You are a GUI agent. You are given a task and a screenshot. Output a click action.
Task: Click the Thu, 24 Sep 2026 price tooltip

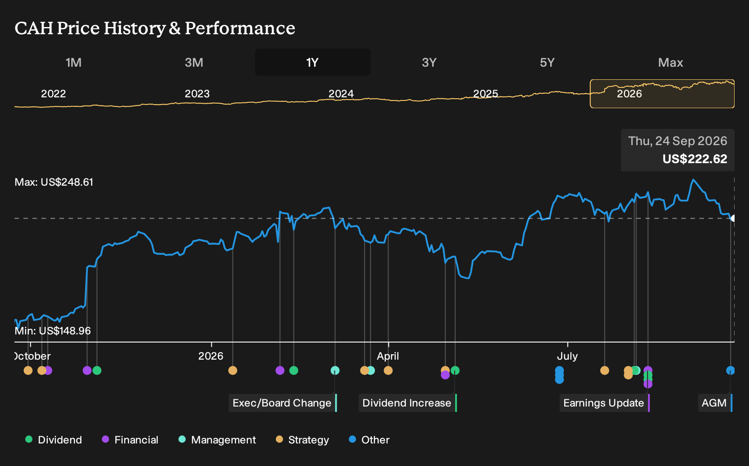coord(678,150)
